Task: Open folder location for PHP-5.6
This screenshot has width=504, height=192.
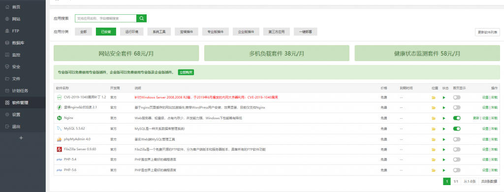Action: click(x=433, y=170)
